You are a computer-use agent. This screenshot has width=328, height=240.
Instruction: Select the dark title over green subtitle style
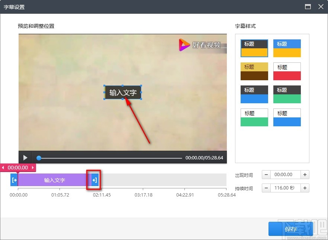coord(287,94)
